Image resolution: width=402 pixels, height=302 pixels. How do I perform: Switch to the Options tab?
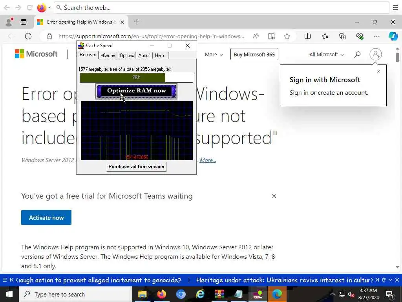click(127, 55)
